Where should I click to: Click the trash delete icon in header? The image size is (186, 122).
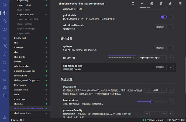[161, 4]
